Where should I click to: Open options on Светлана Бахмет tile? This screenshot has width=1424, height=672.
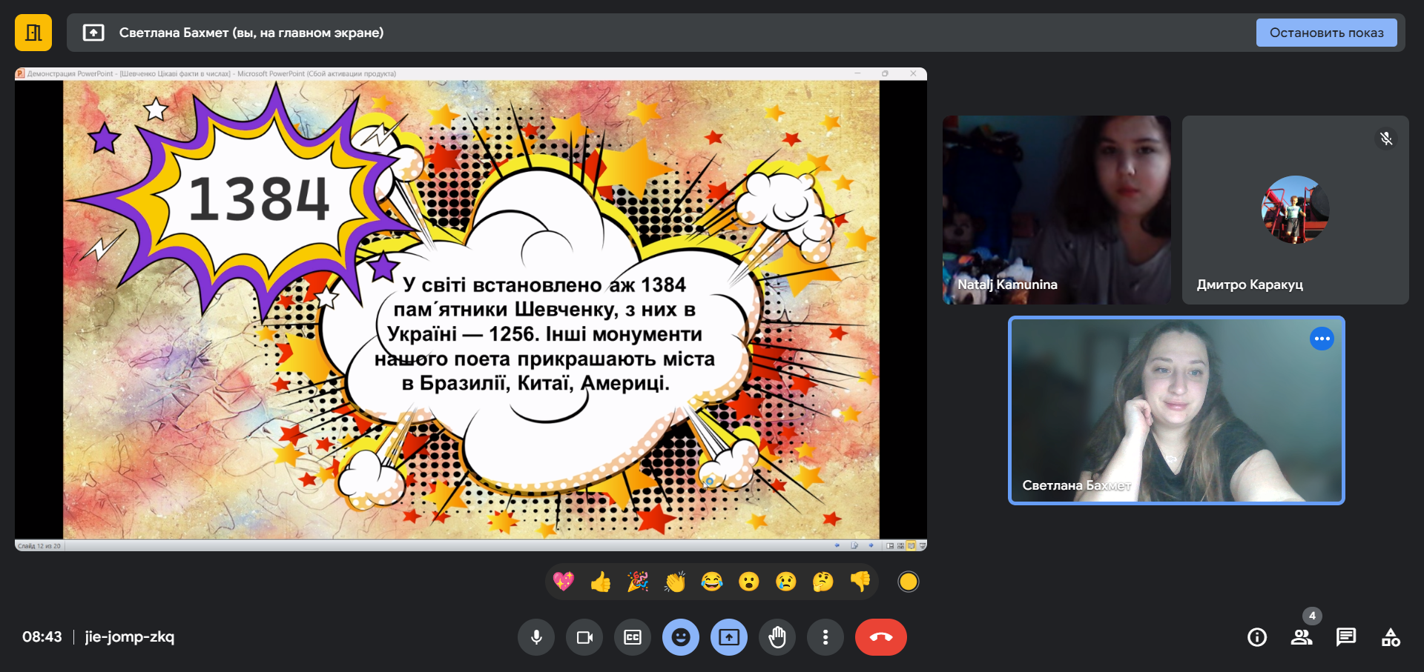[1322, 339]
